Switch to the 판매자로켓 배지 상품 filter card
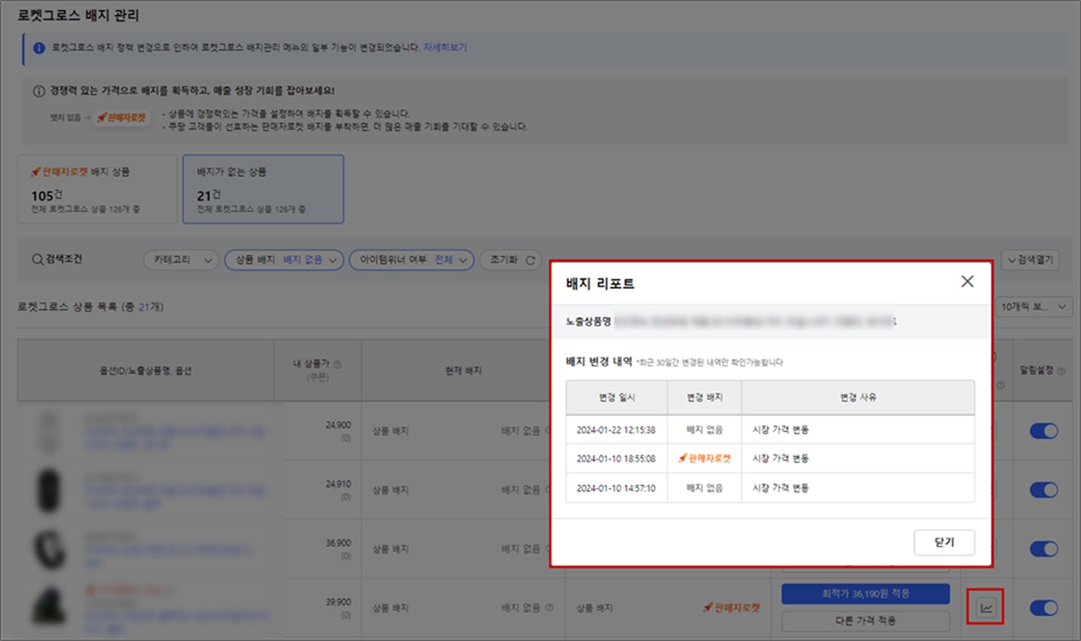The height and width of the screenshot is (641, 1081). pos(97,190)
